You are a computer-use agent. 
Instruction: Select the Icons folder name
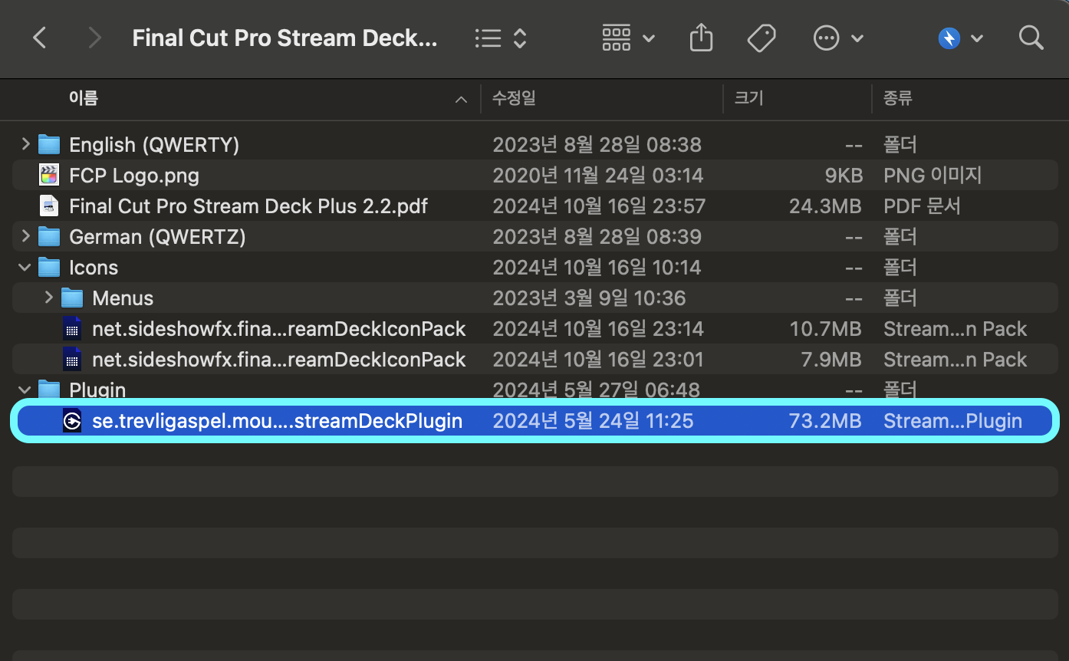click(94, 268)
